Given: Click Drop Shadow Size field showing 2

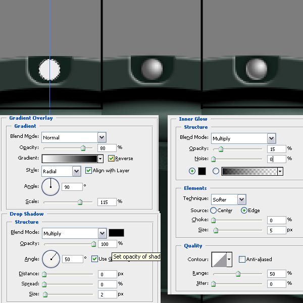Looking at the screenshot, I should pos(108,294).
